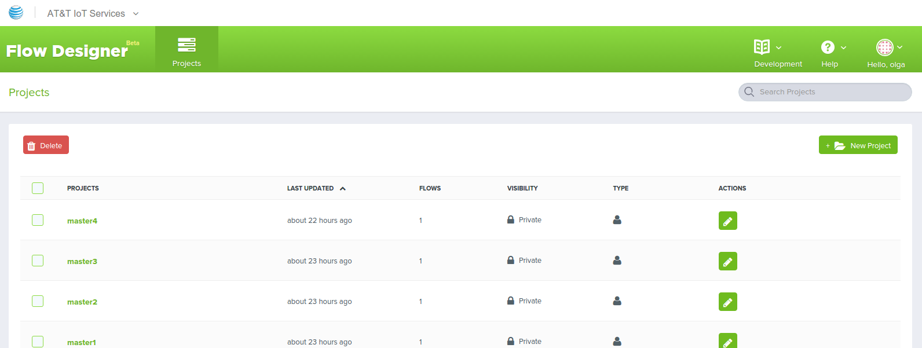Click the lock icon in master3 row
The width and height of the screenshot is (922, 348).
click(x=511, y=260)
